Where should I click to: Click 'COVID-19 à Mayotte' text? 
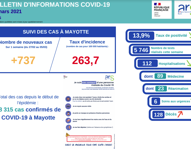pos(28,118)
